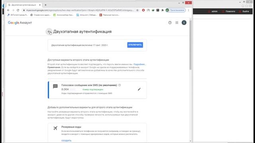
Task: Reload the page
Action: pos(18,10)
